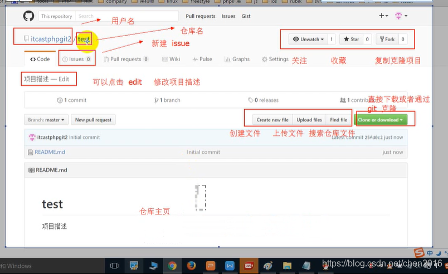Open commit hash 25fd0c2
This screenshot has height=274, width=448.
tap(373, 138)
